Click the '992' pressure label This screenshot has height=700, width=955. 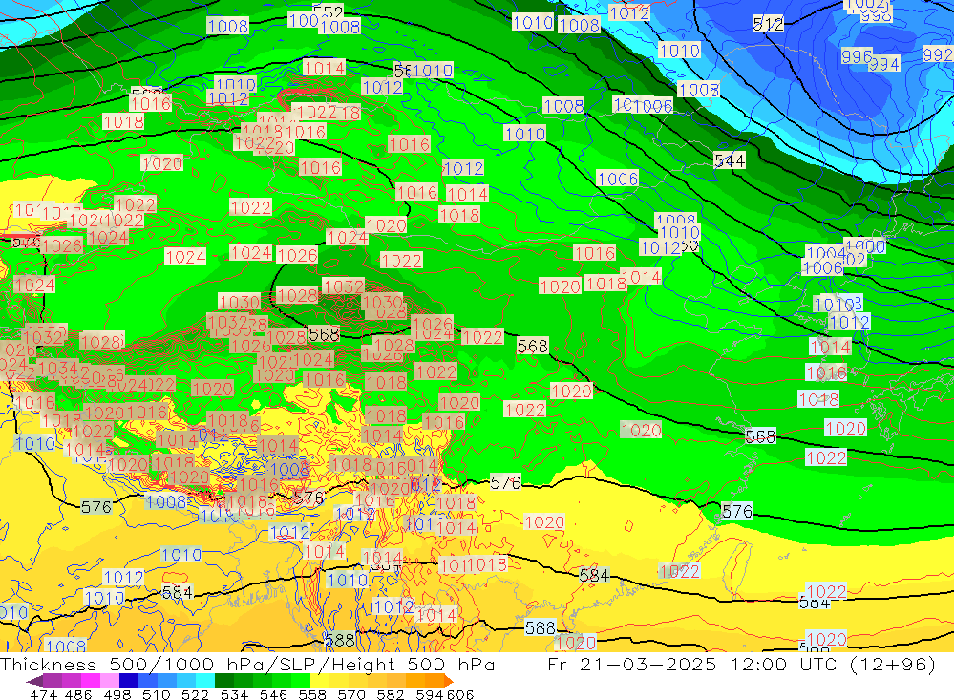pyautogui.click(x=938, y=54)
